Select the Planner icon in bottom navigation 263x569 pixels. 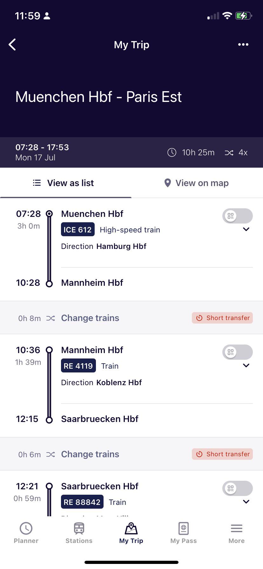26,533
